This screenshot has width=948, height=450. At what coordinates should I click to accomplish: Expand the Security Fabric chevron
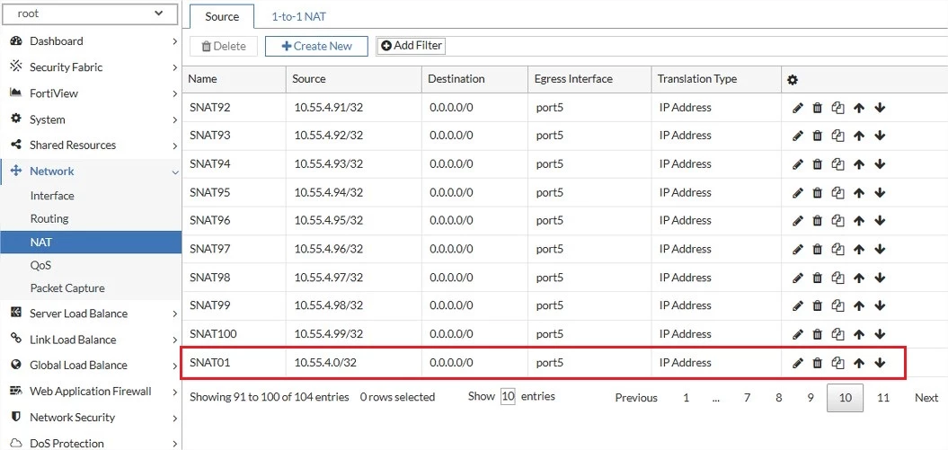click(x=174, y=67)
